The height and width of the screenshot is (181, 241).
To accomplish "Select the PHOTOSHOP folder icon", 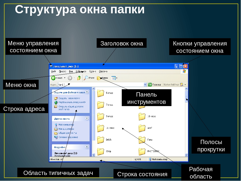I will coord(142,152).
